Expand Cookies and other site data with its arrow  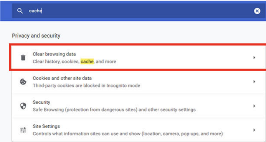point(254,82)
